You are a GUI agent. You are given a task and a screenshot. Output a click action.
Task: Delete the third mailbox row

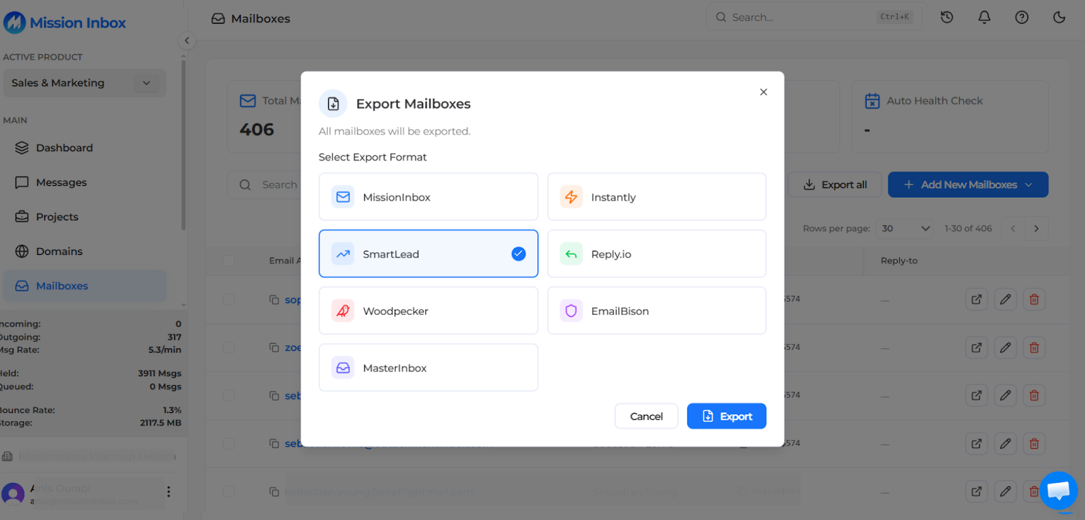[x=1034, y=395]
